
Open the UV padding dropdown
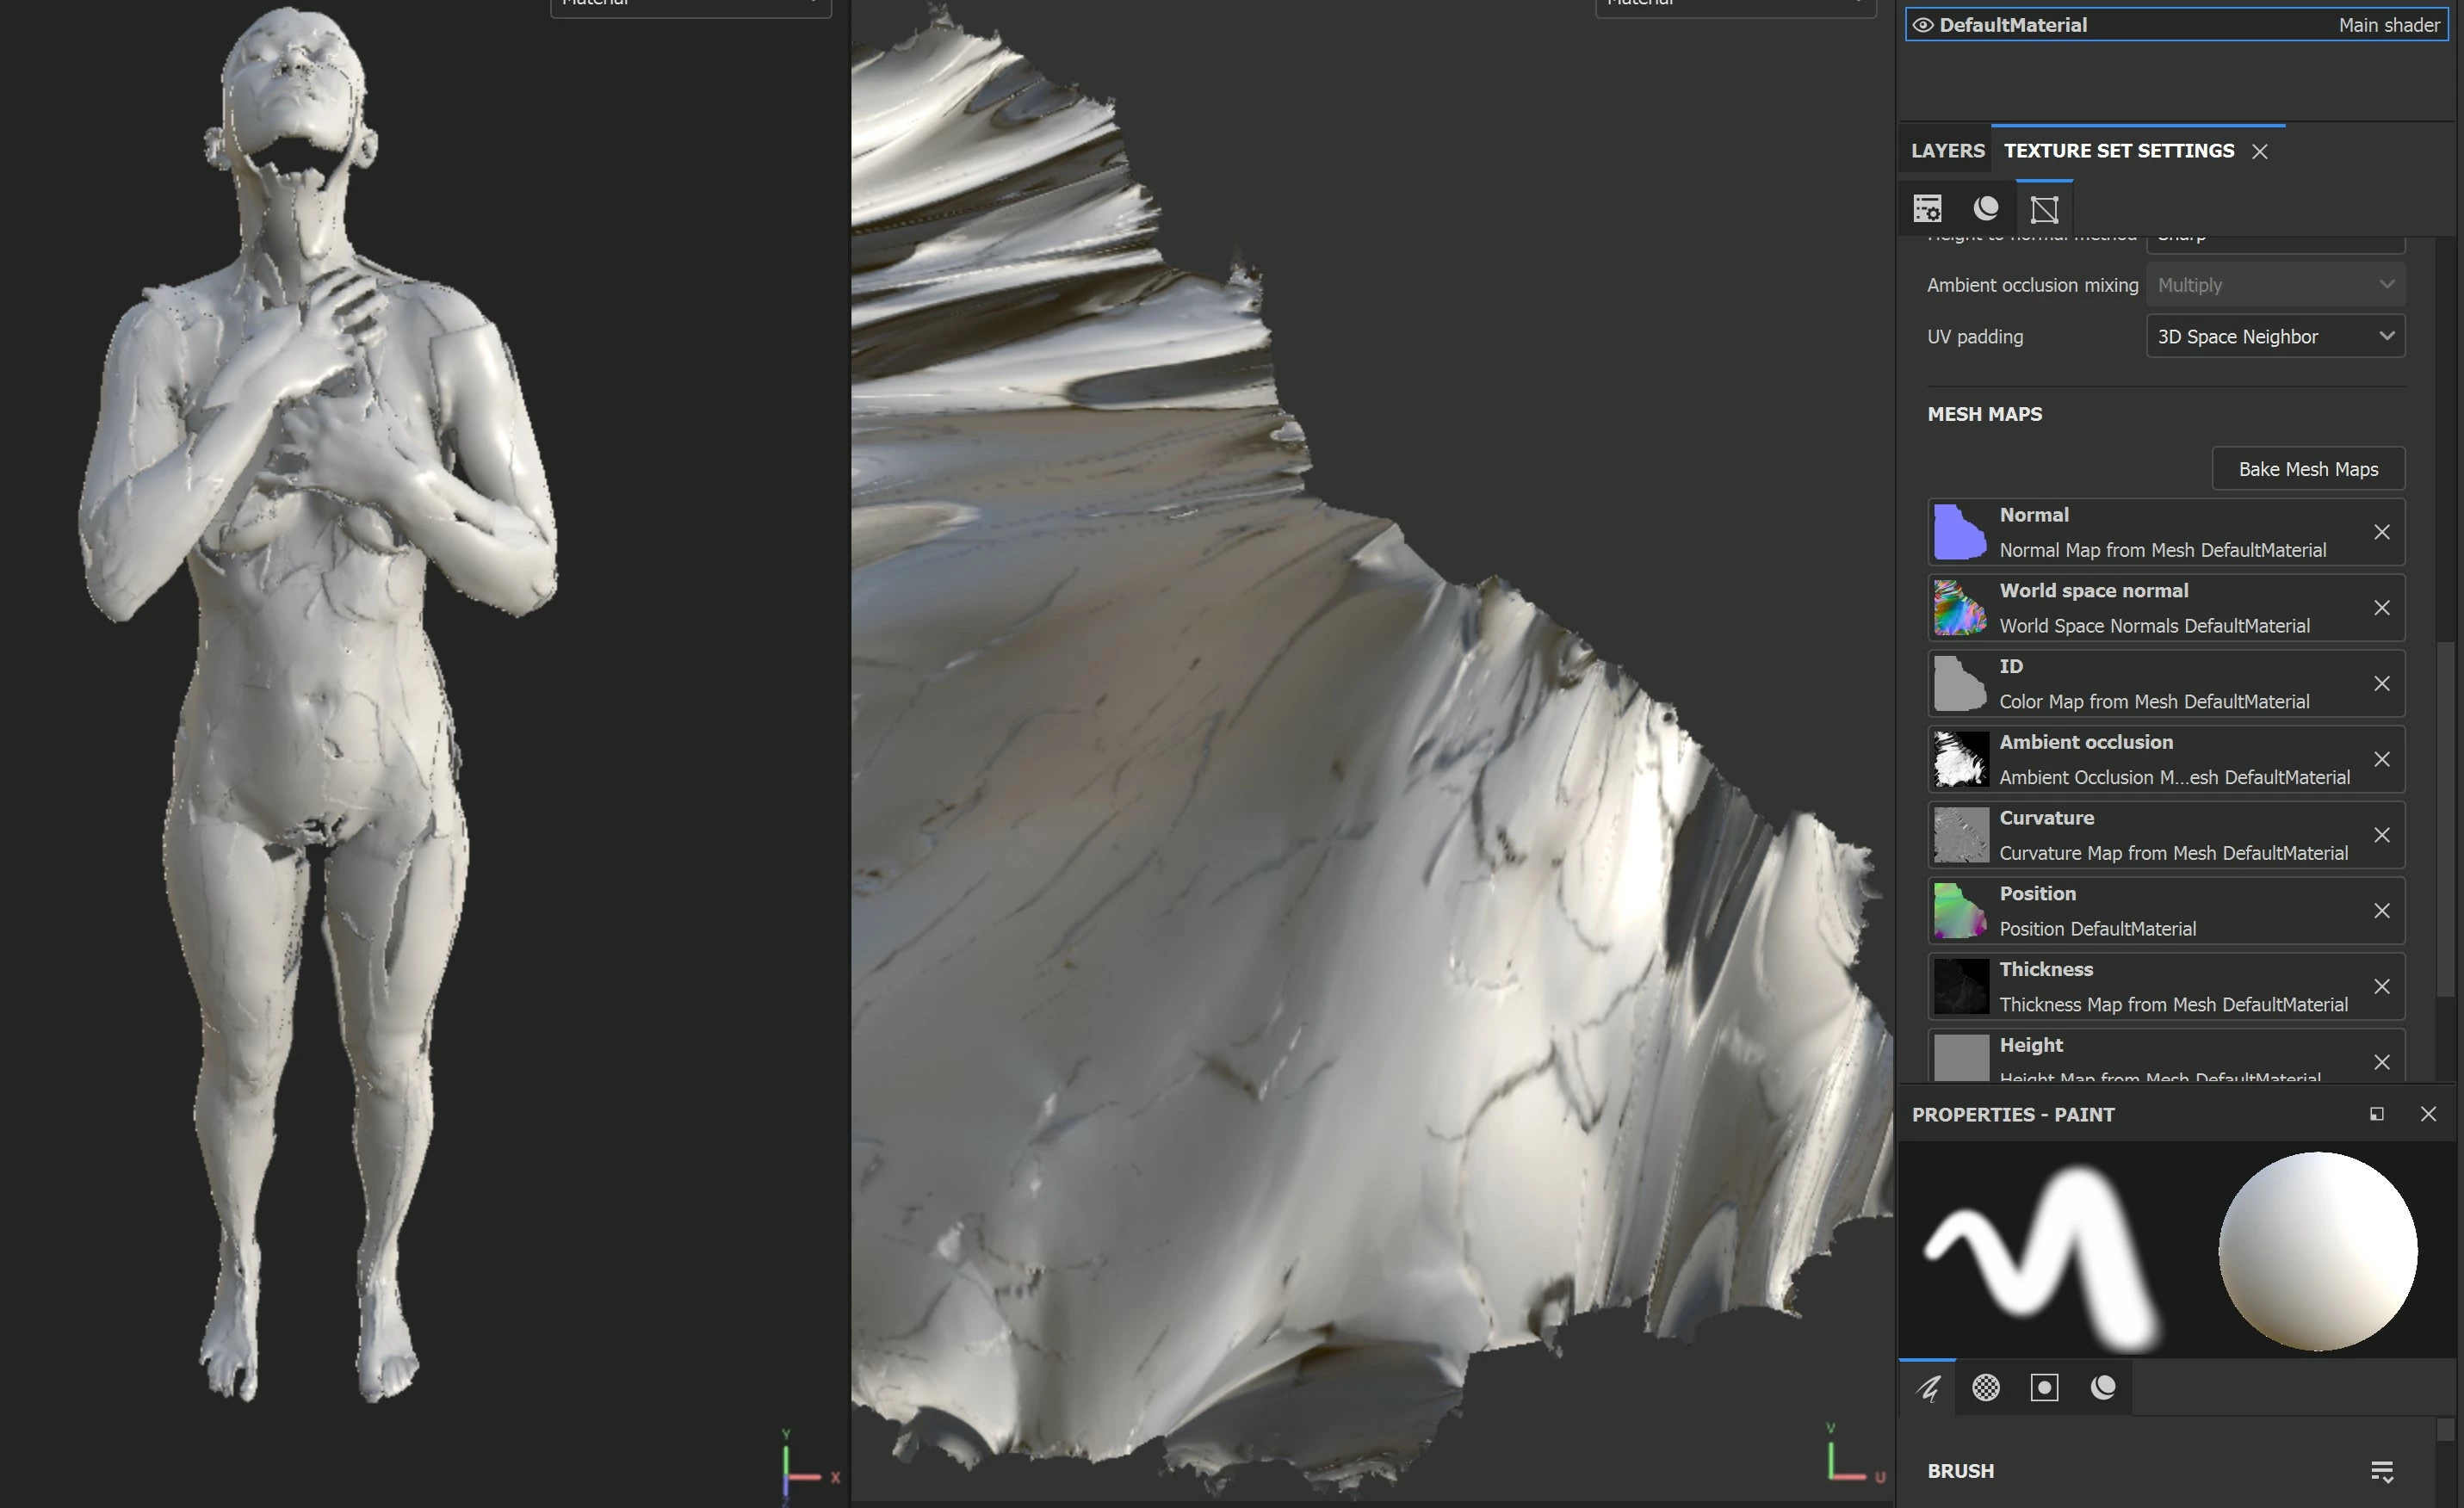[x=2275, y=336]
